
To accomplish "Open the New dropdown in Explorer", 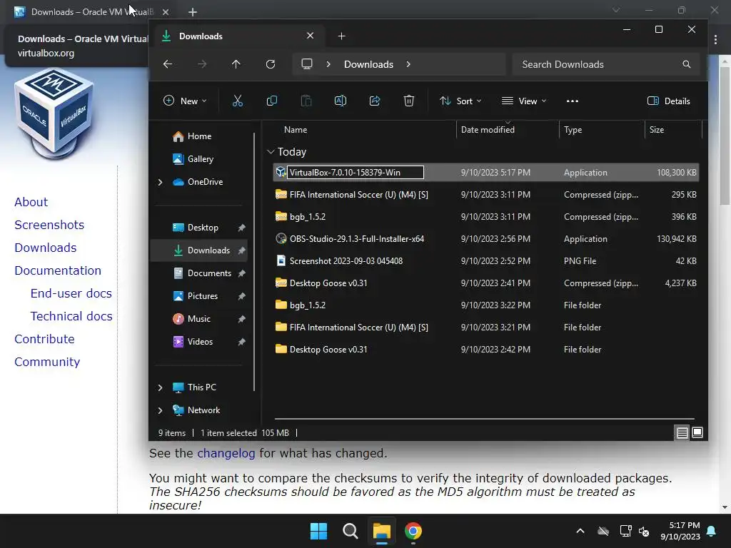I will click(185, 101).
